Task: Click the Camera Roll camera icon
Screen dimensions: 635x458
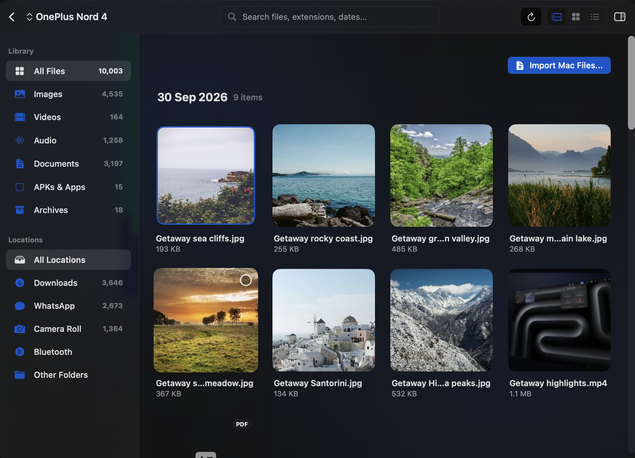Action: [19, 329]
